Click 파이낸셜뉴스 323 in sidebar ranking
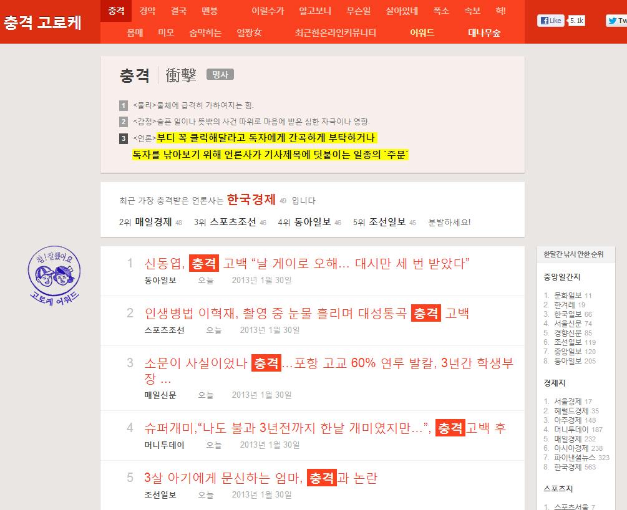 click(581, 458)
